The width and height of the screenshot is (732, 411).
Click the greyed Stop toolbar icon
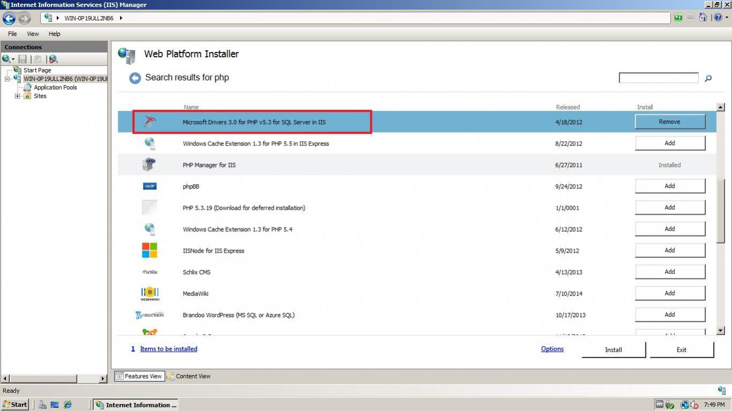690,18
